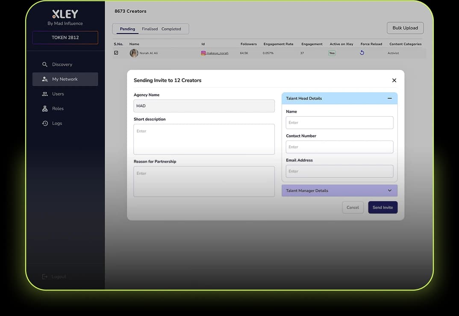Close the Sending Invite dialog
This screenshot has height=316, width=459.
click(394, 80)
